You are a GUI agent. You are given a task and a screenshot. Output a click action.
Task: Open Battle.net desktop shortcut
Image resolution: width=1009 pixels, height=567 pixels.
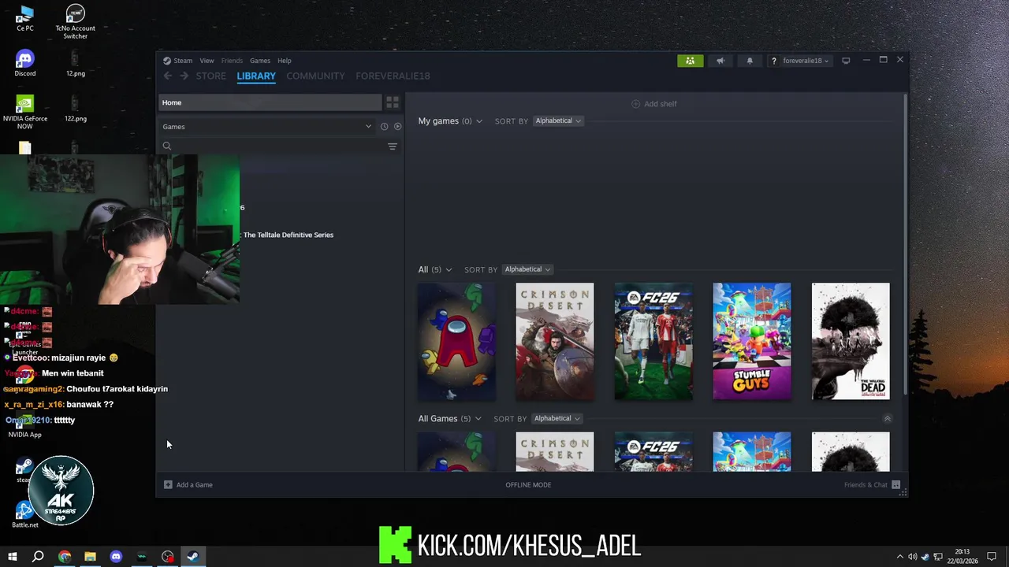click(25, 514)
